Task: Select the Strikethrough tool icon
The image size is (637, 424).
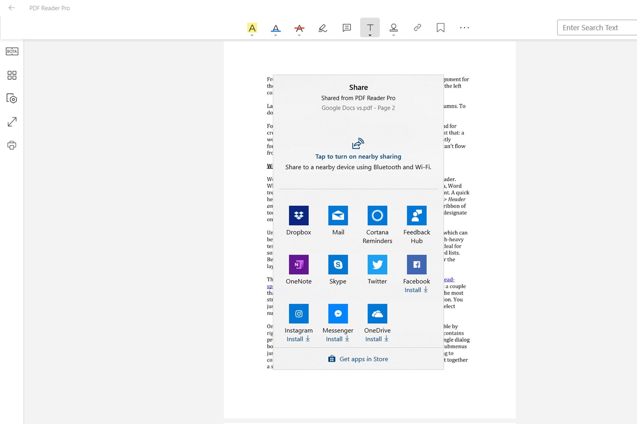Action: [299, 27]
